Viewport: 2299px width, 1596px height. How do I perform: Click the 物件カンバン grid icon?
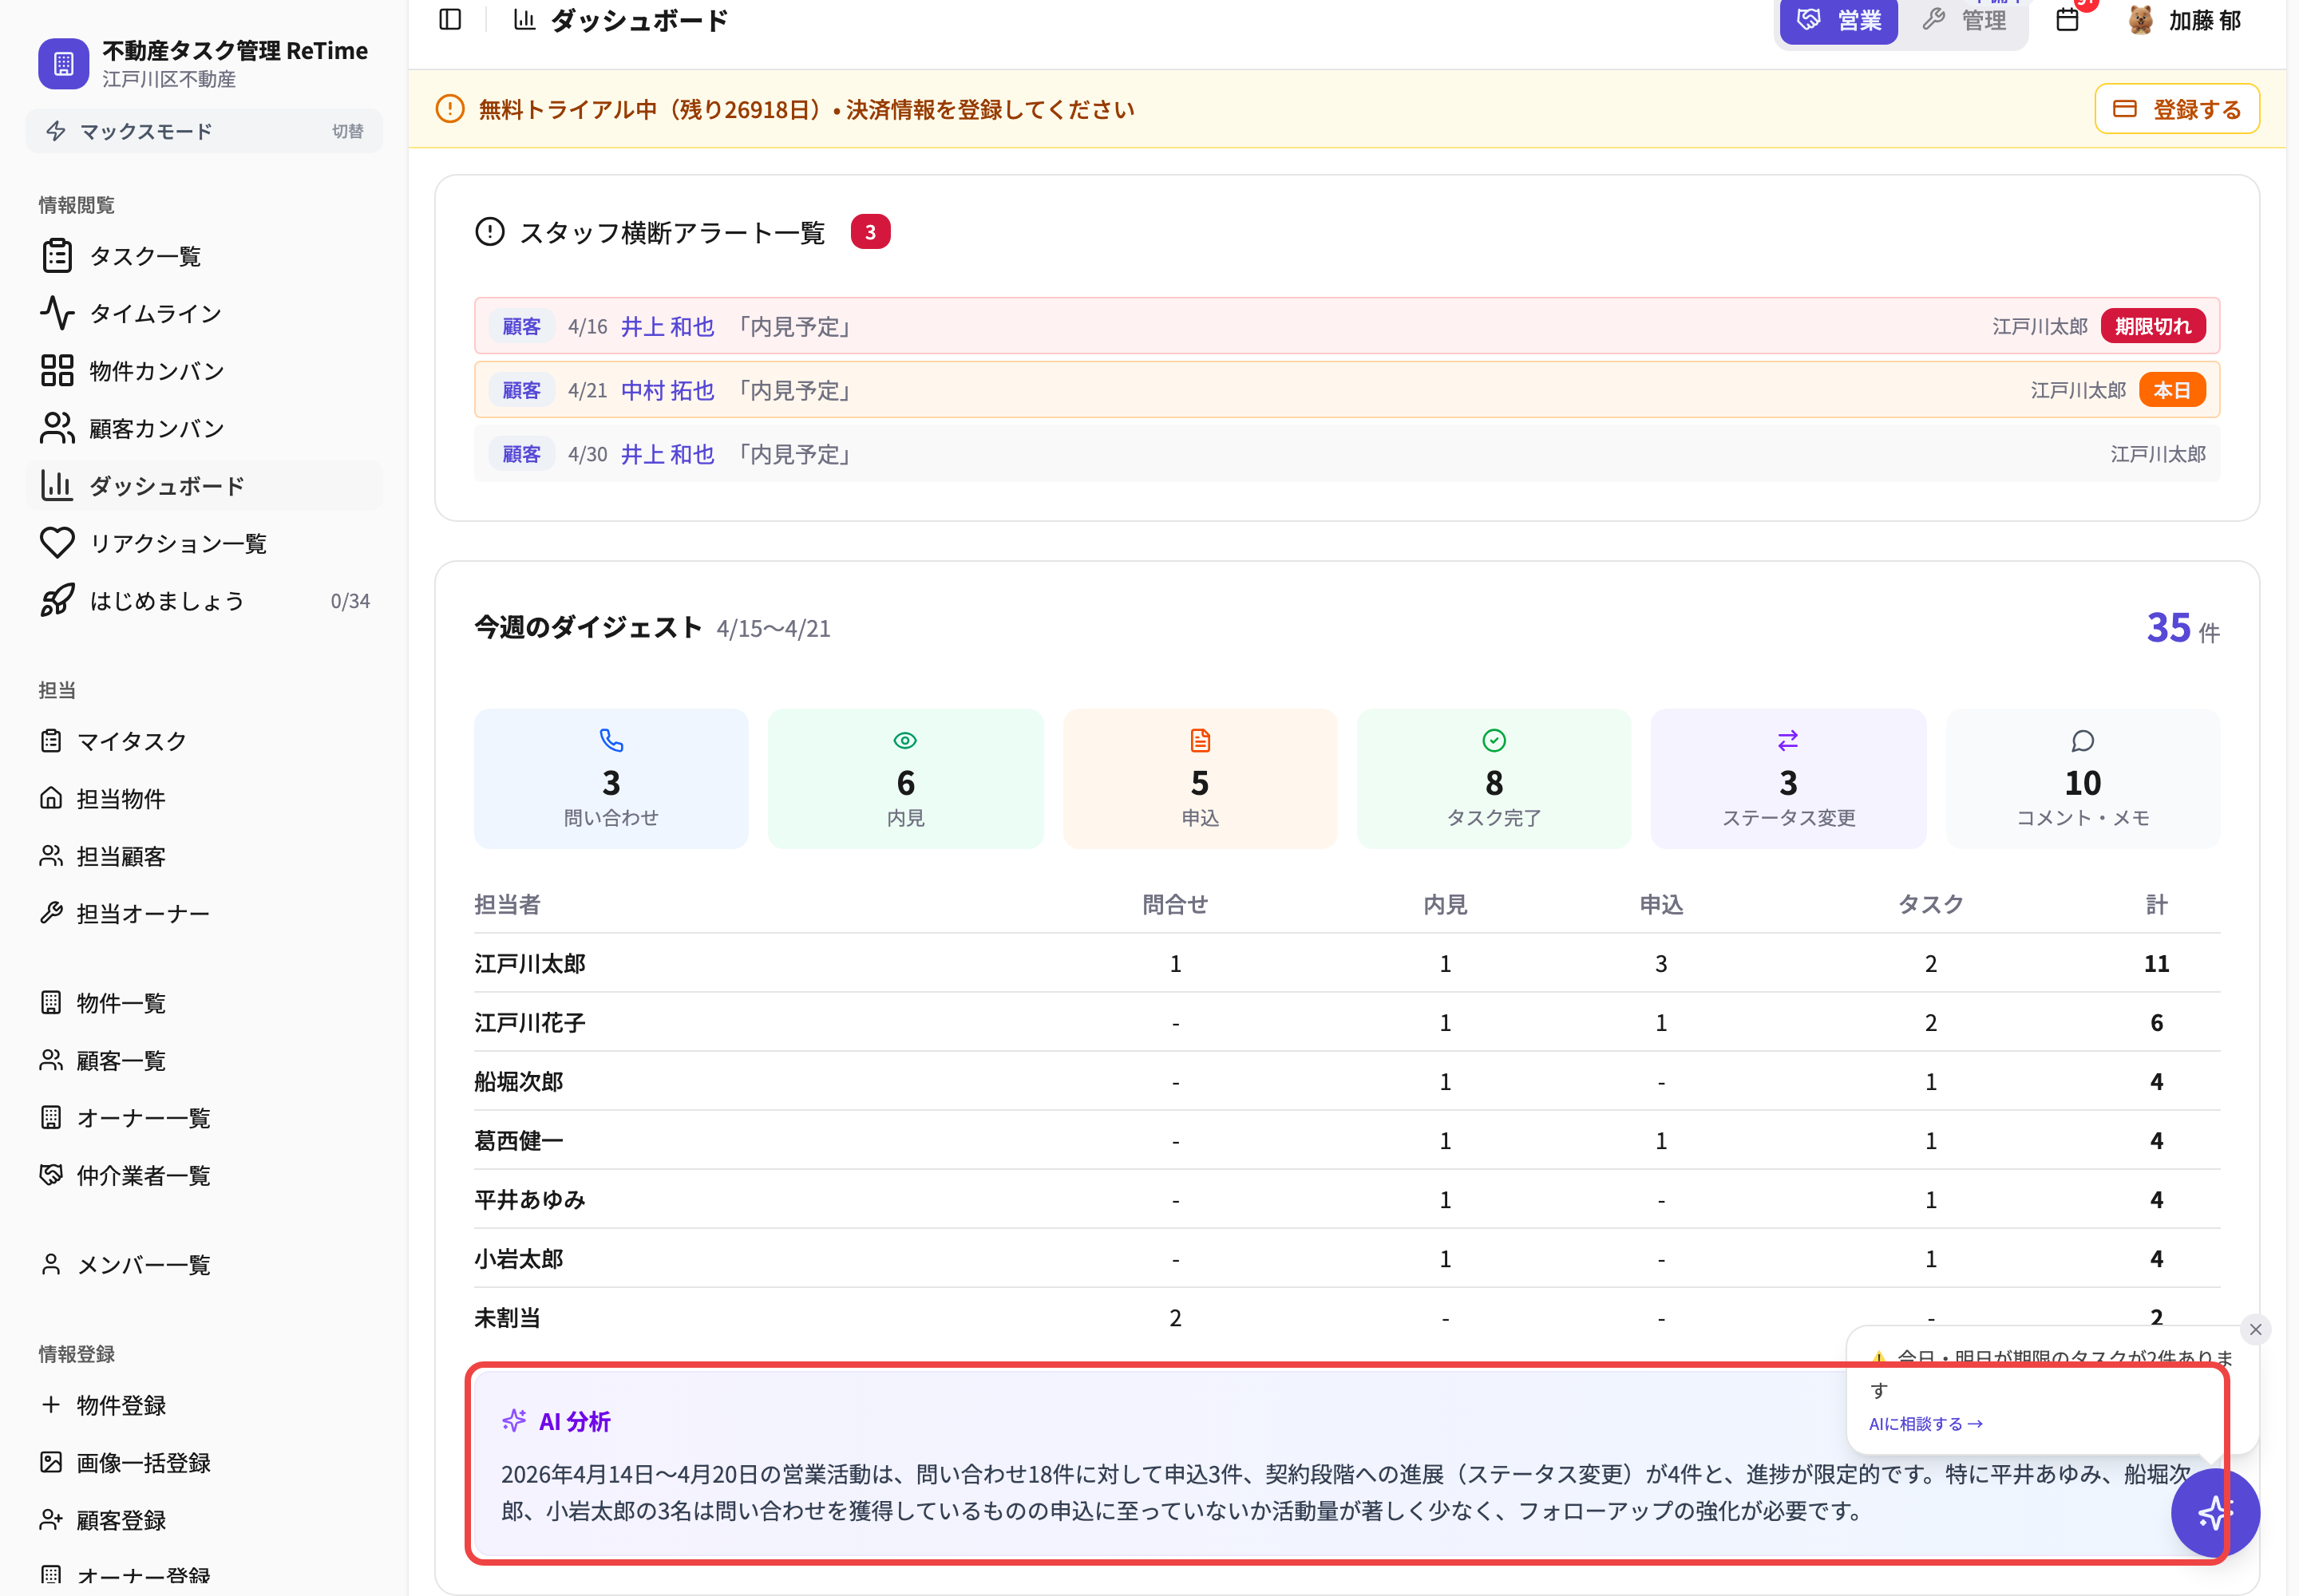57,370
